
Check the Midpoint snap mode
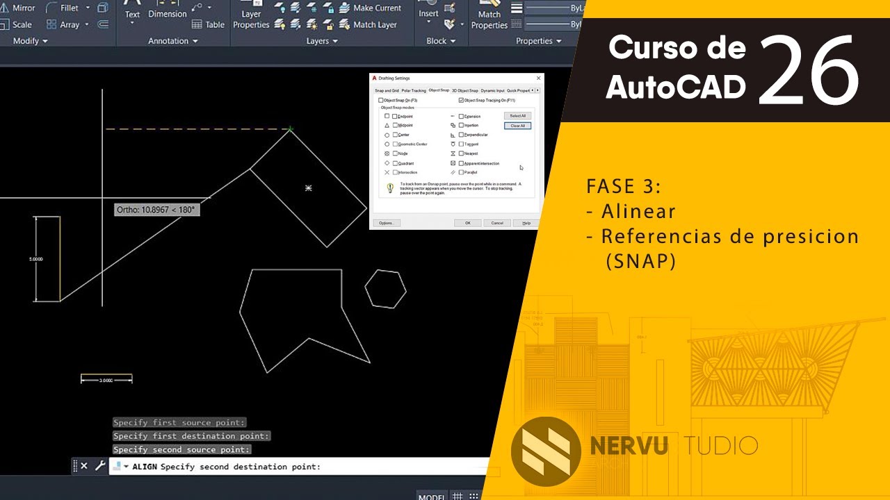(x=395, y=125)
